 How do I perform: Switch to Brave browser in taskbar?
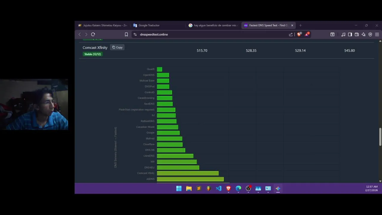coord(229,188)
